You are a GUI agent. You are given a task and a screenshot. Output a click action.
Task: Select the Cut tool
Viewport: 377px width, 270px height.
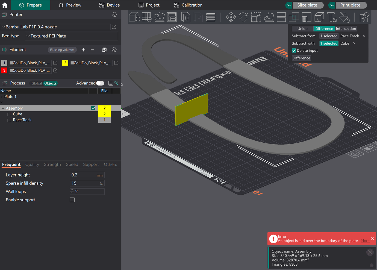pyautogui.click(x=281, y=17)
